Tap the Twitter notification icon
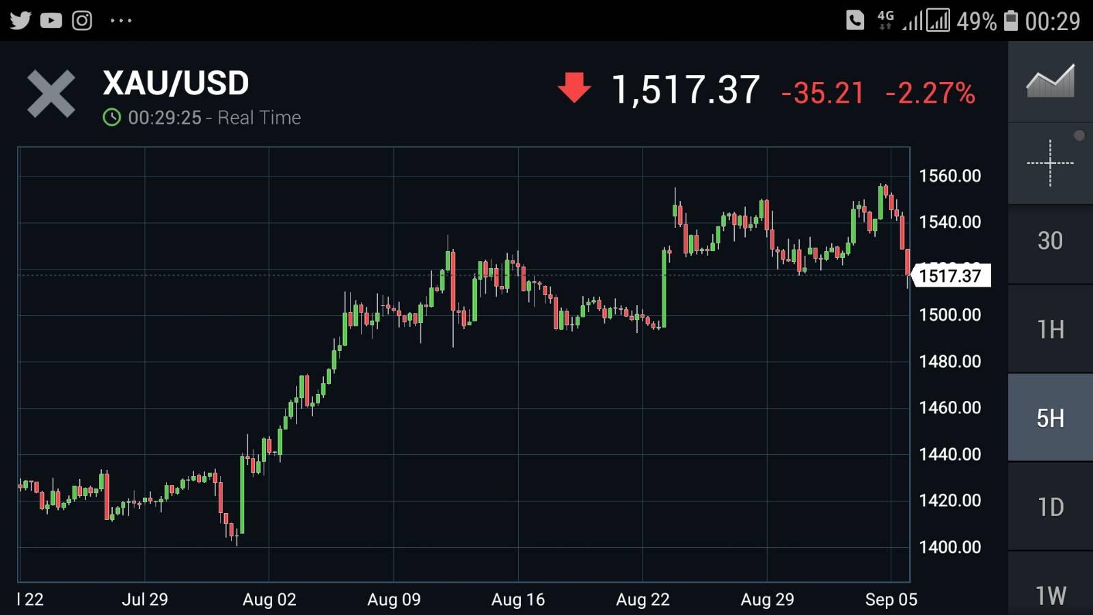Image resolution: width=1093 pixels, height=615 pixels. pyautogui.click(x=21, y=21)
